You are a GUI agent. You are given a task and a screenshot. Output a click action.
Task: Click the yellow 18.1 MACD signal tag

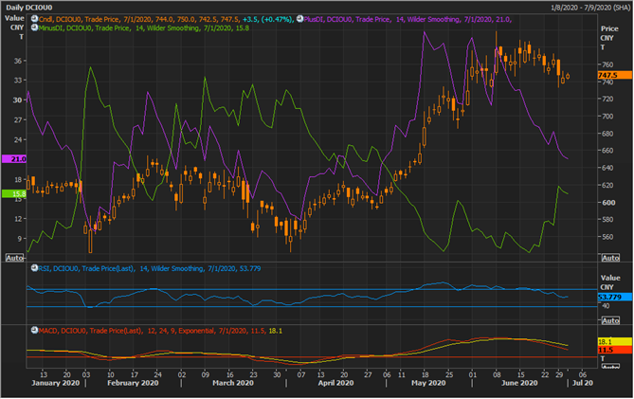615,341
